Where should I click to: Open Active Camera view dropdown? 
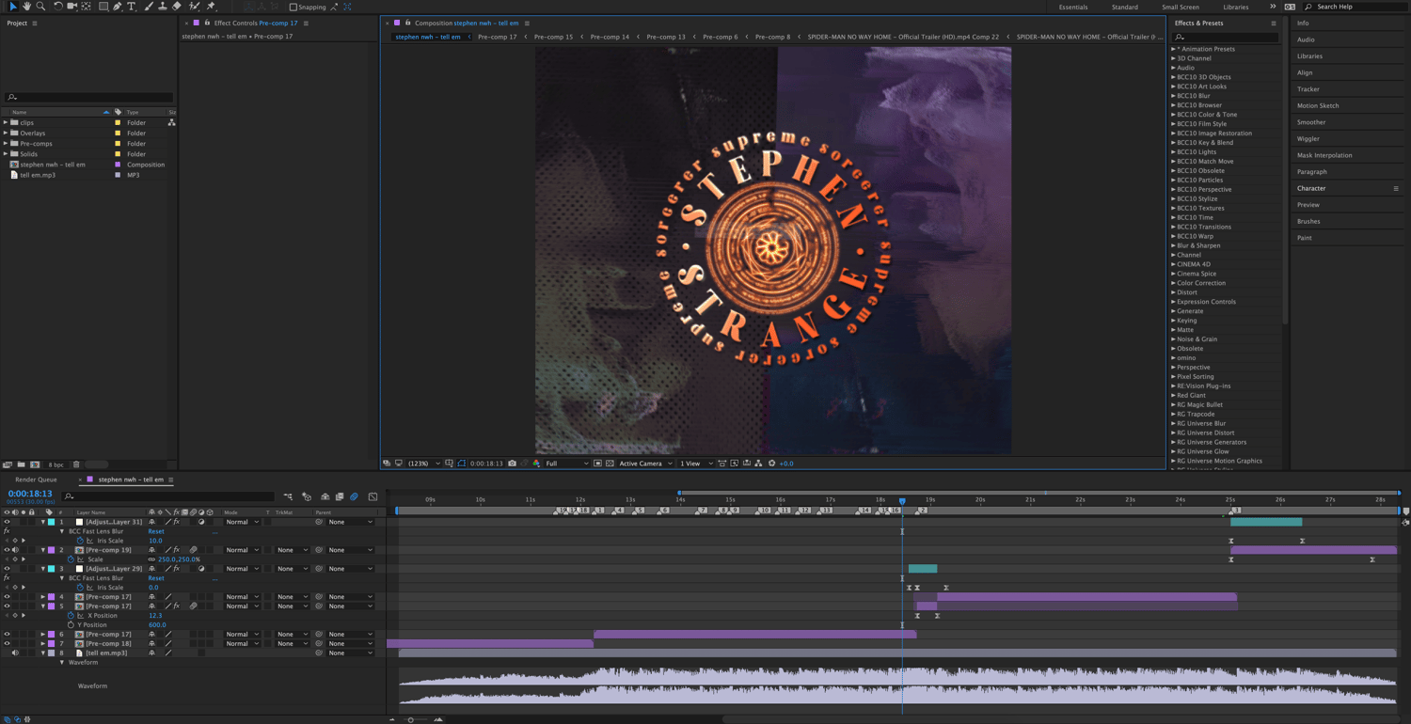pyautogui.click(x=645, y=464)
